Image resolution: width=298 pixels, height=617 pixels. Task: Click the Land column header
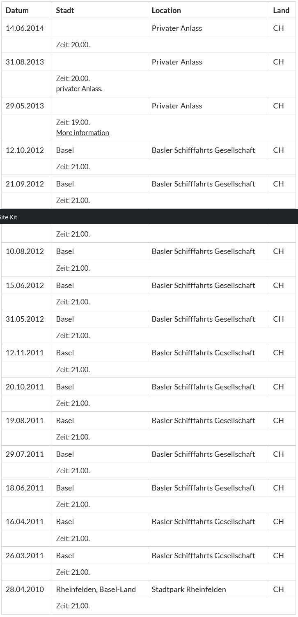tap(281, 10)
